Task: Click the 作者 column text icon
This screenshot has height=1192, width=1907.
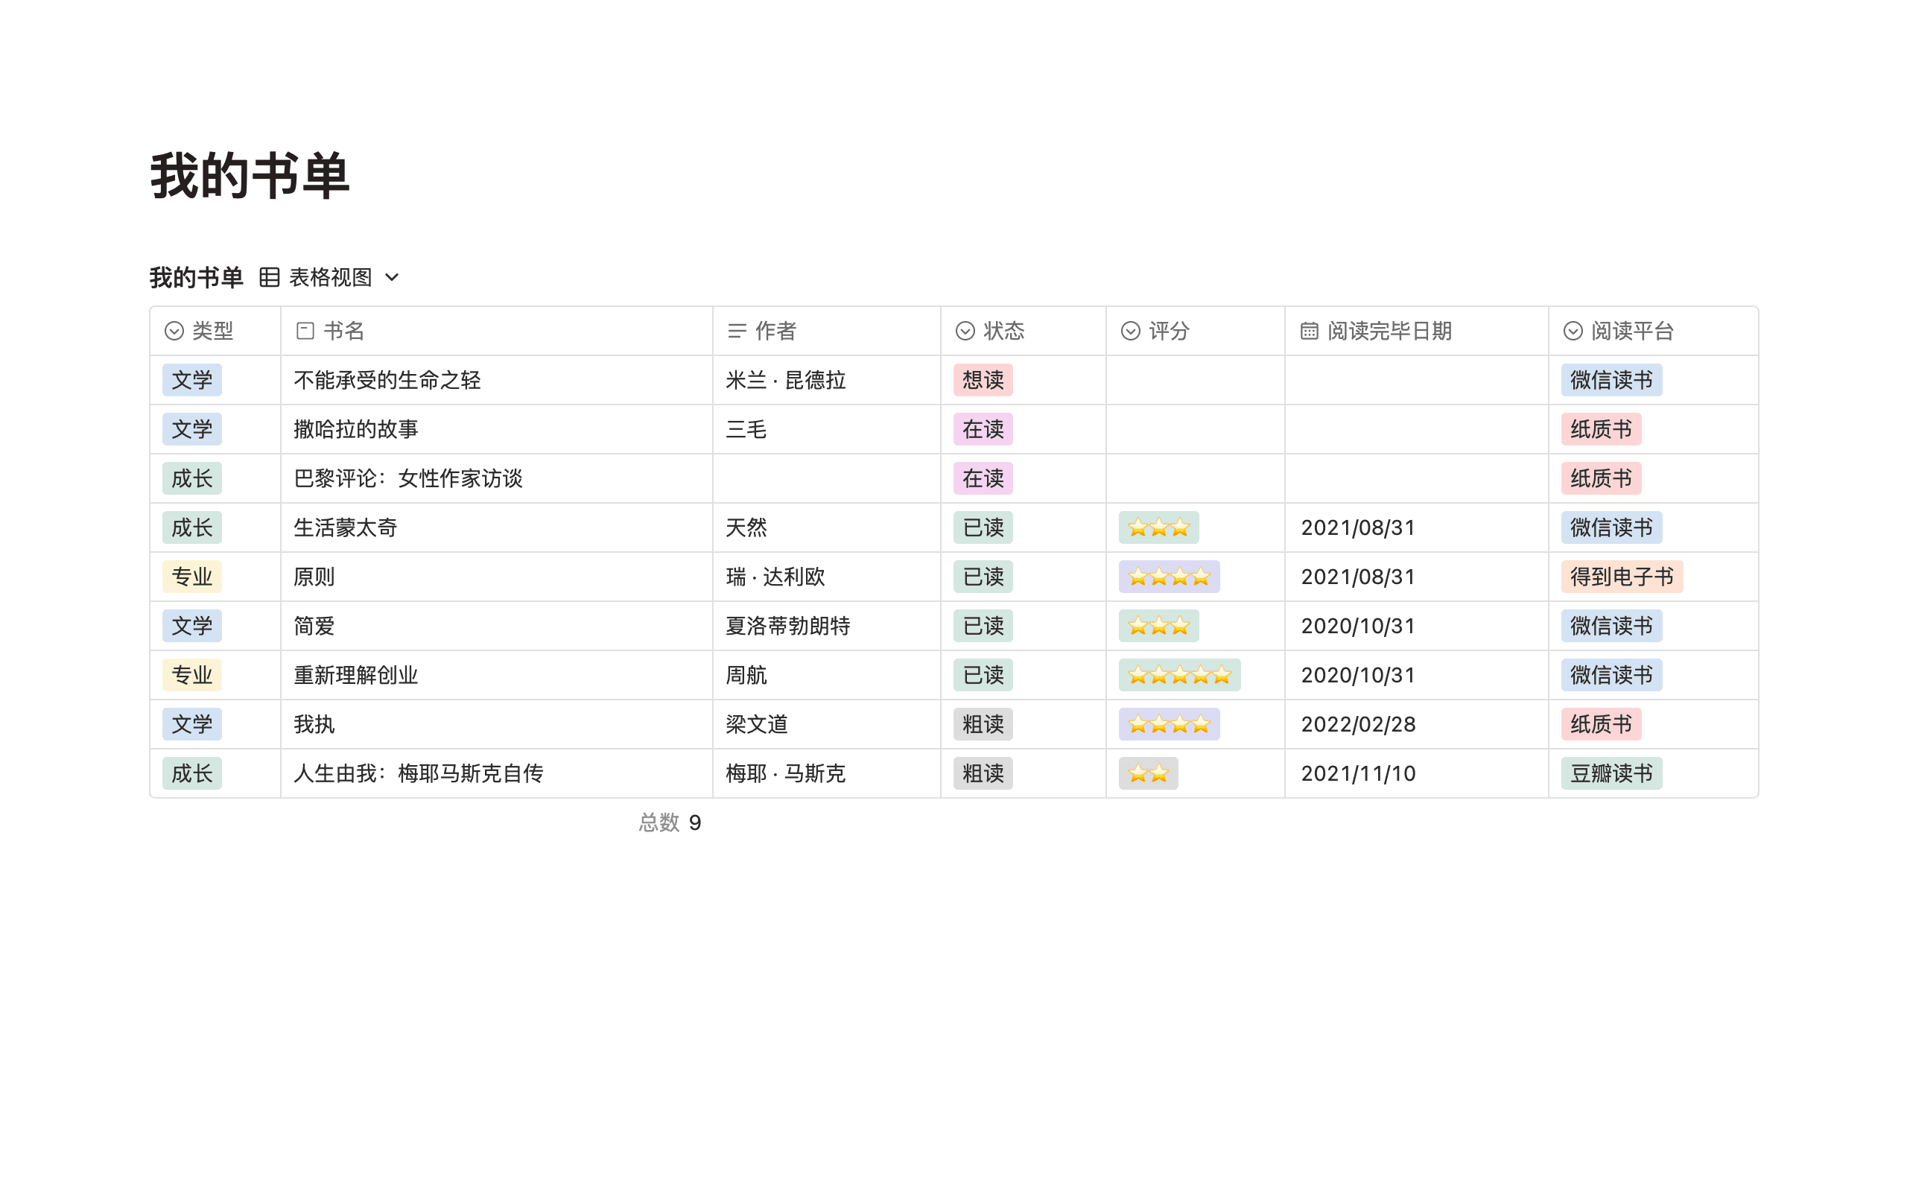Action: click(x=737, y=331)
